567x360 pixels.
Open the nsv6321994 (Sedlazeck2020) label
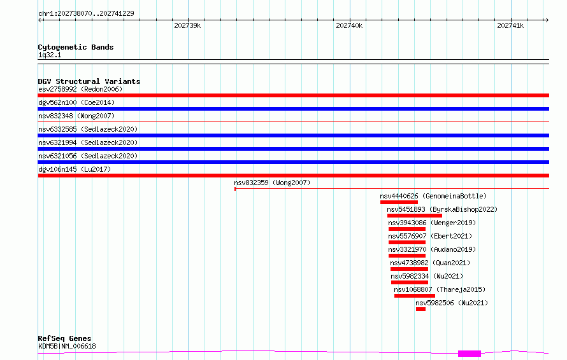[88, 142]
